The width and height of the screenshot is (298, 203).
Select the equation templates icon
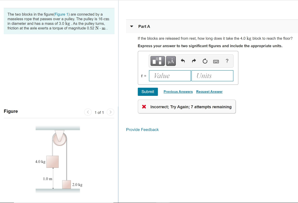click(x=157, y=61)
